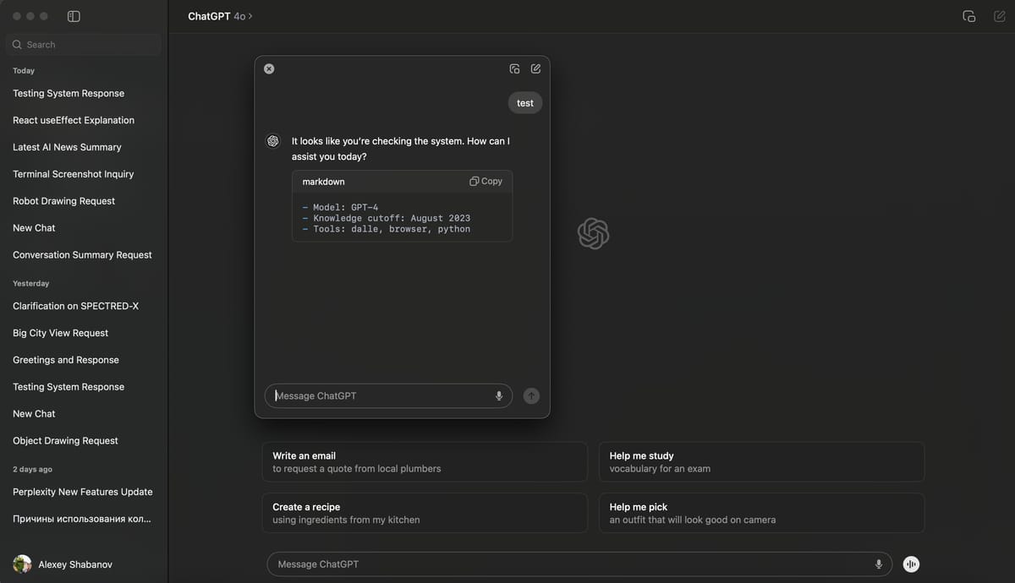Choose the Help me study suggestion

(761, 461)
